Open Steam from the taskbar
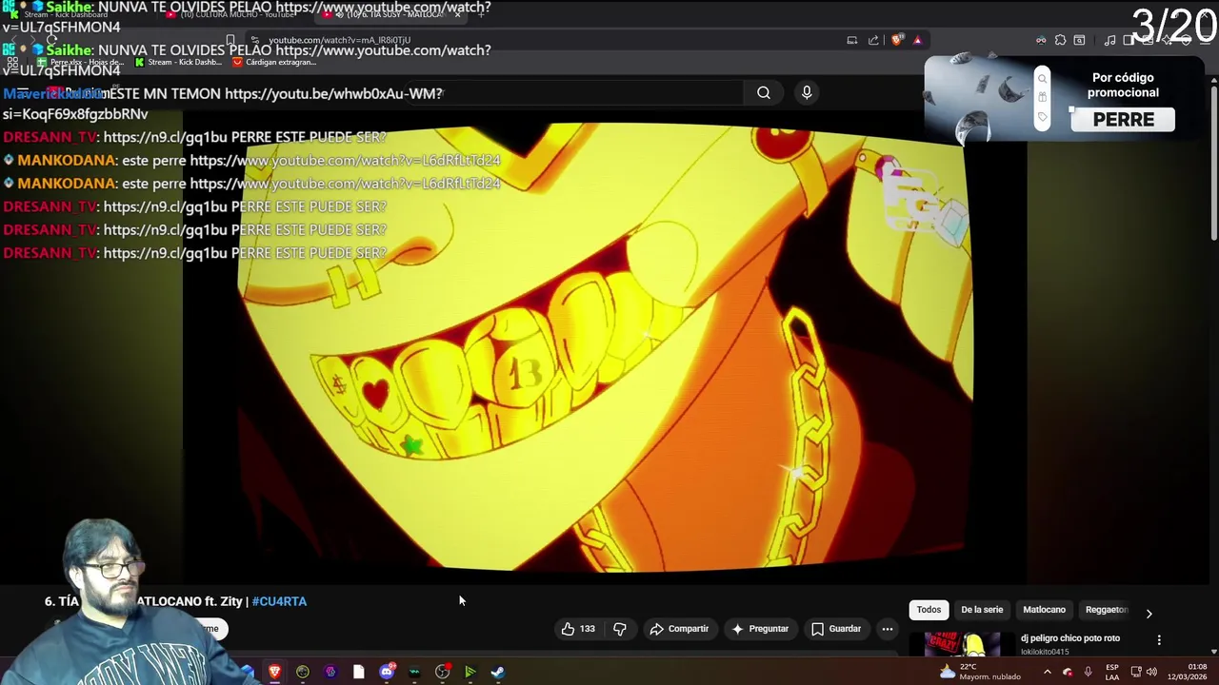This screenshot has height=685, width=1219. [x=498, y=672]
